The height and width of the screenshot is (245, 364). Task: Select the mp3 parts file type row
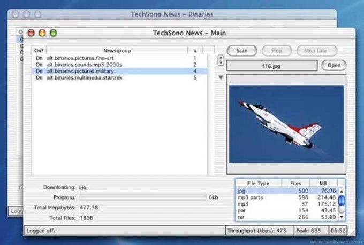tap(287, 197)
